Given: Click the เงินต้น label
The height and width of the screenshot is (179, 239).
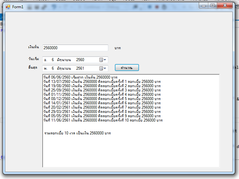Looking at the screenshot, I should pyautogui.click(x=34, y=47).
